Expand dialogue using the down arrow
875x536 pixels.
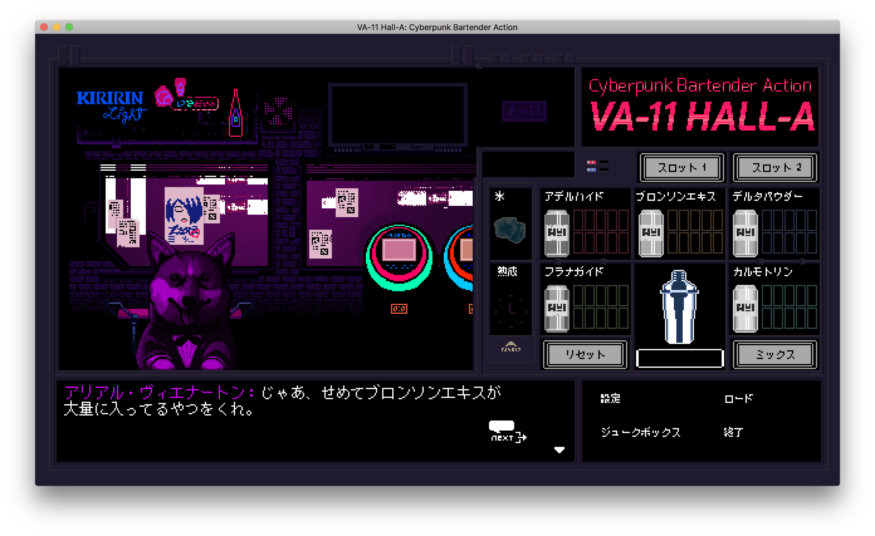click(560, 449)
